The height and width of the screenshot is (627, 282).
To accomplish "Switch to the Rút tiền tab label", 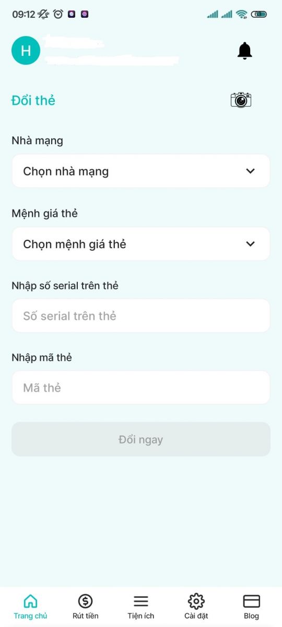I will (85, 616).
